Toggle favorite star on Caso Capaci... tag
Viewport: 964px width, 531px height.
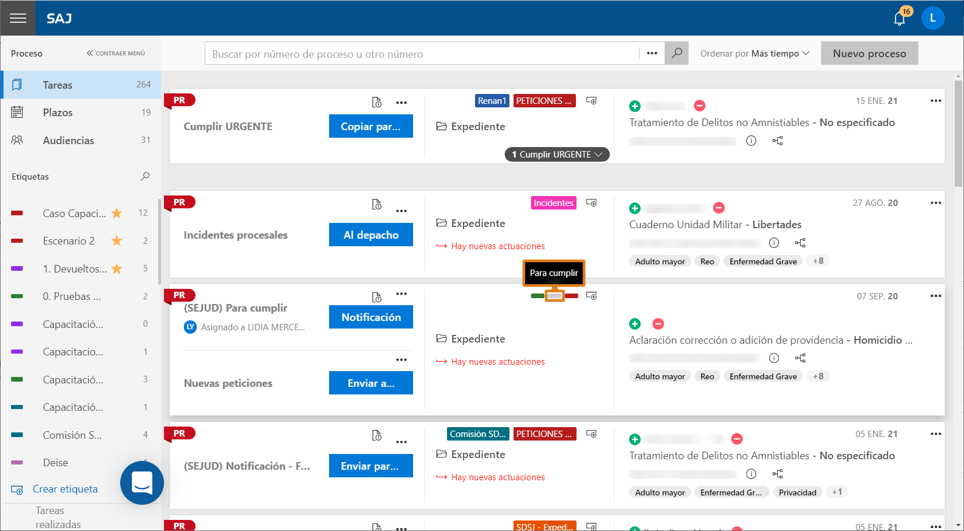pyautogui.click(x=117, y=213)
